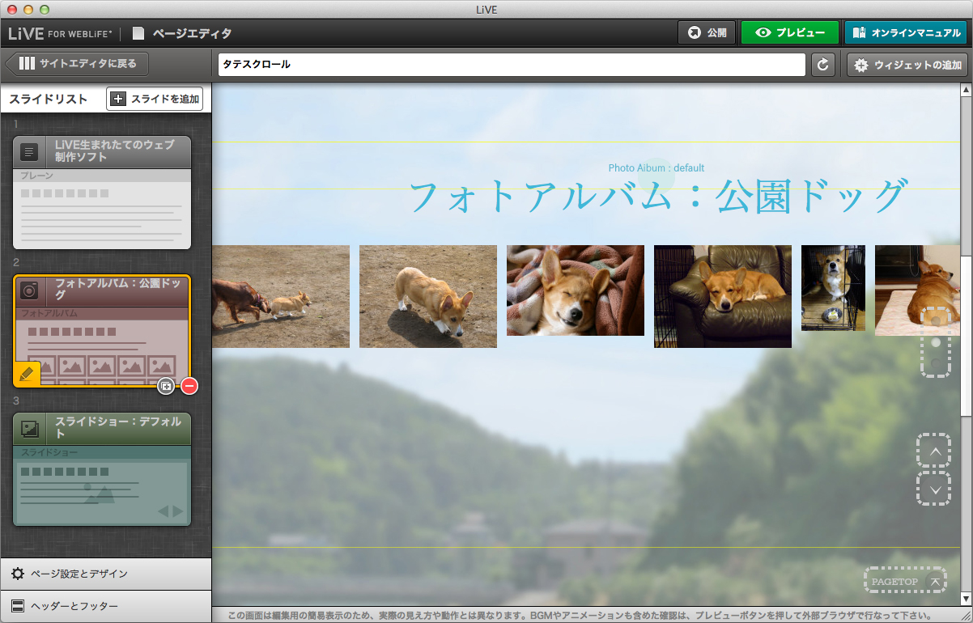Select the スライドショー：デフォルト slide
The image size is (973, 623).
[x=102, y=469]
